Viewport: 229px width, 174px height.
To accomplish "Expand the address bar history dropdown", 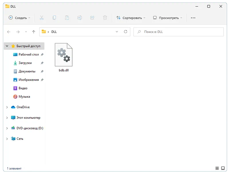I will coord(117,32).
